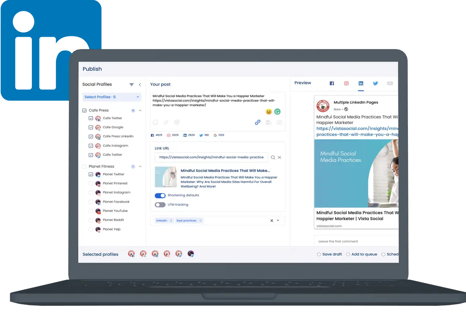Switch preview to Facebook tab
The width and height of the screenshot is (466, 315).
(332, 83)
